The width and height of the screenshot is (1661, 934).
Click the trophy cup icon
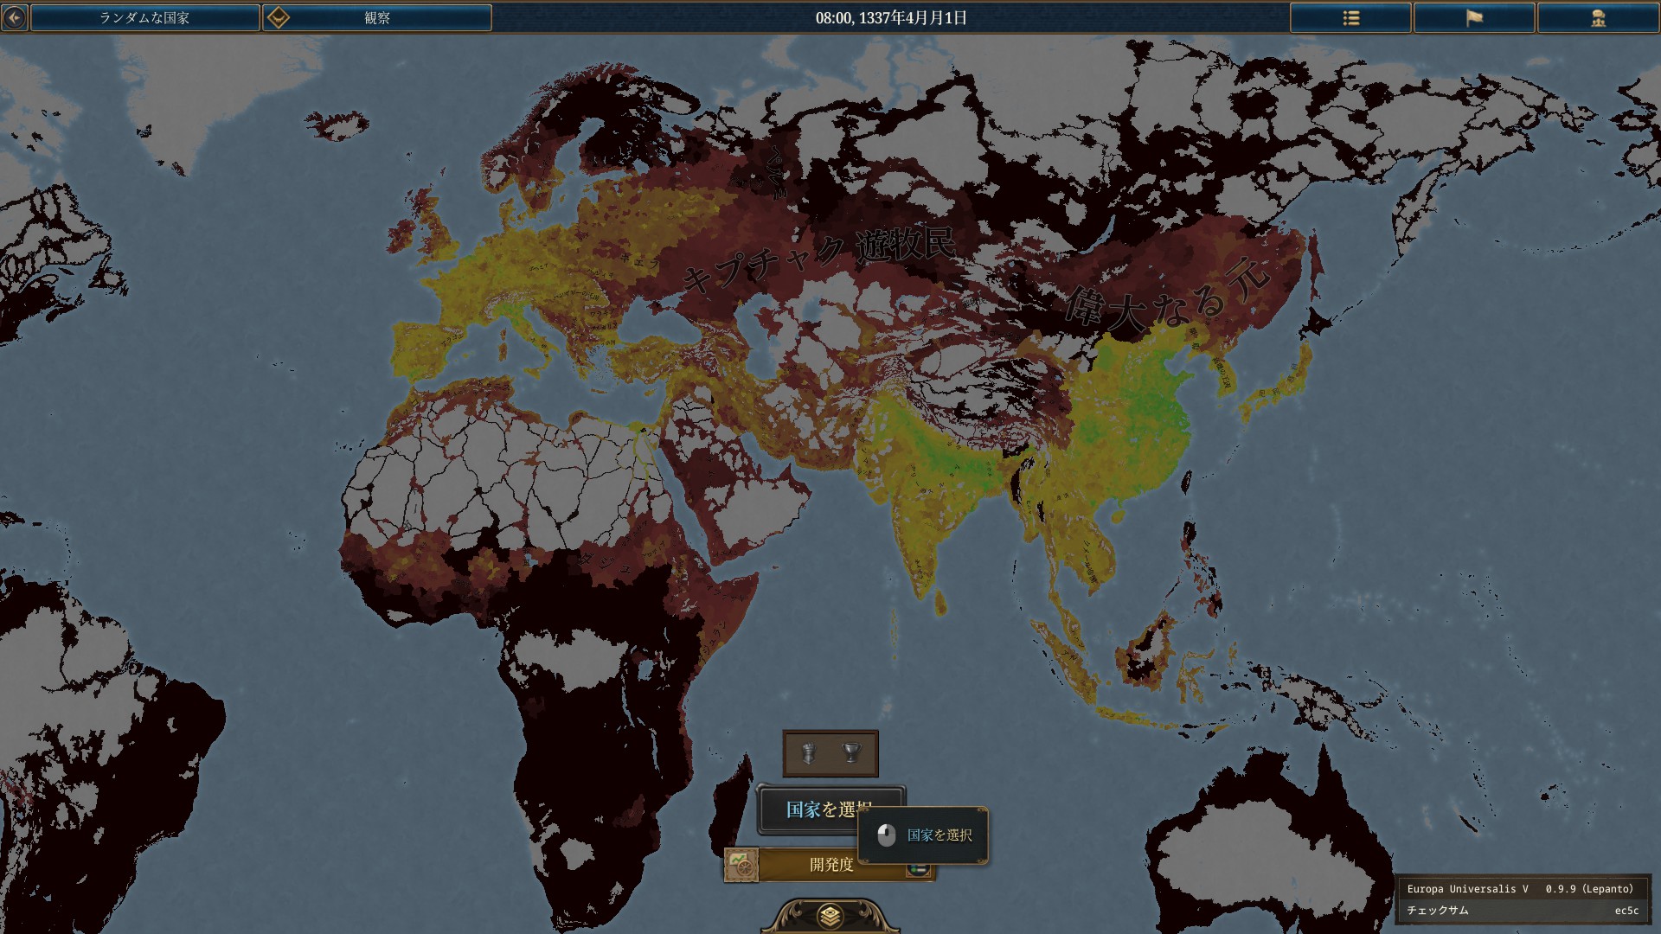coord(852,753)
